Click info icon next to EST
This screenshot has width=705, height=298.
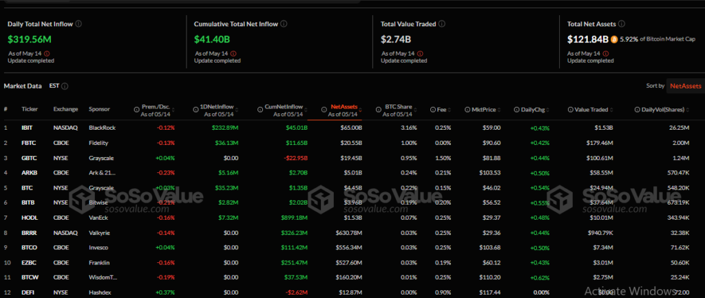click(x=65, y=86)
